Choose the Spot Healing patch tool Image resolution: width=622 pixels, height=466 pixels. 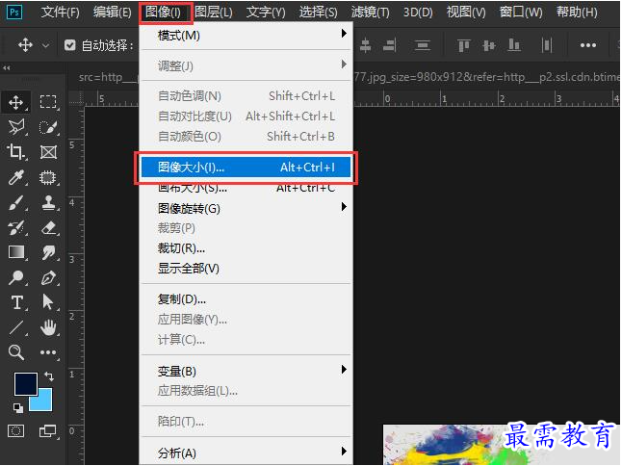point(48,177)
